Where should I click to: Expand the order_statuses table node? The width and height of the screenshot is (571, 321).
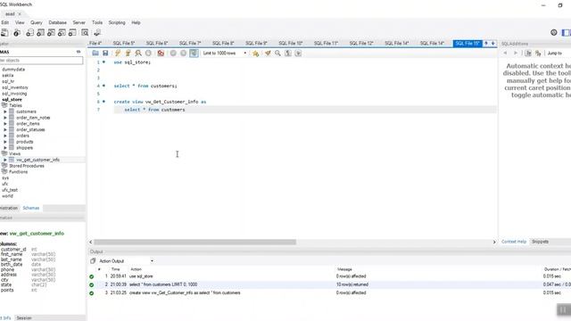[x=5, y=130]
